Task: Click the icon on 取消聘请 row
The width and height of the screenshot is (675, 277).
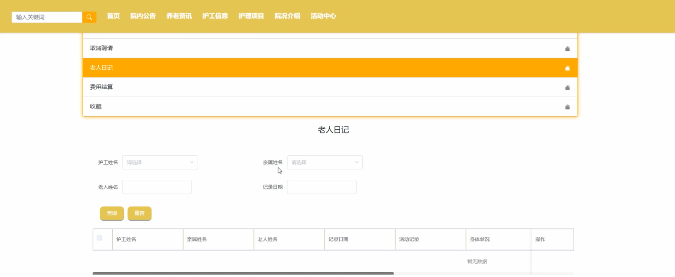Action: click(x=567, y=49)
